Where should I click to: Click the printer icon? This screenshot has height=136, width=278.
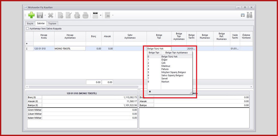[85, 15]
